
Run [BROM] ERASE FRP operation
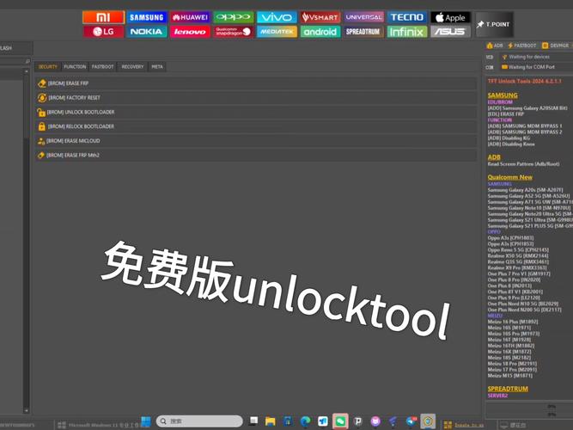[x=256, y=83]
